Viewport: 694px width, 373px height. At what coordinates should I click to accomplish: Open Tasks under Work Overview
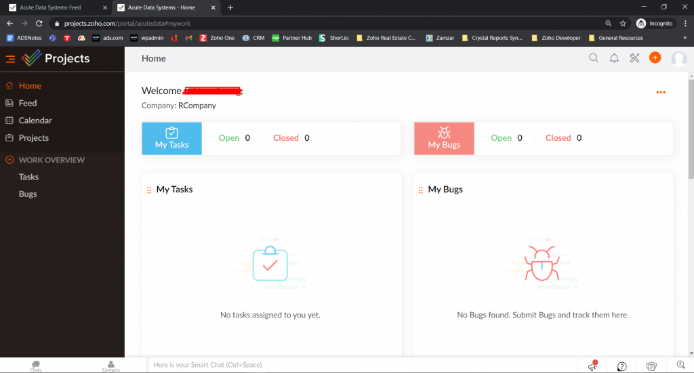coord(28,177)
